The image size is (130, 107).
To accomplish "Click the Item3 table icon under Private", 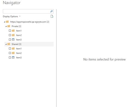I will pyautogui.click(x=13, y=40).
